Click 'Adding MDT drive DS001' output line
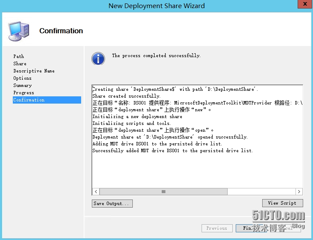313x240 pixels. tap(157, 144)
